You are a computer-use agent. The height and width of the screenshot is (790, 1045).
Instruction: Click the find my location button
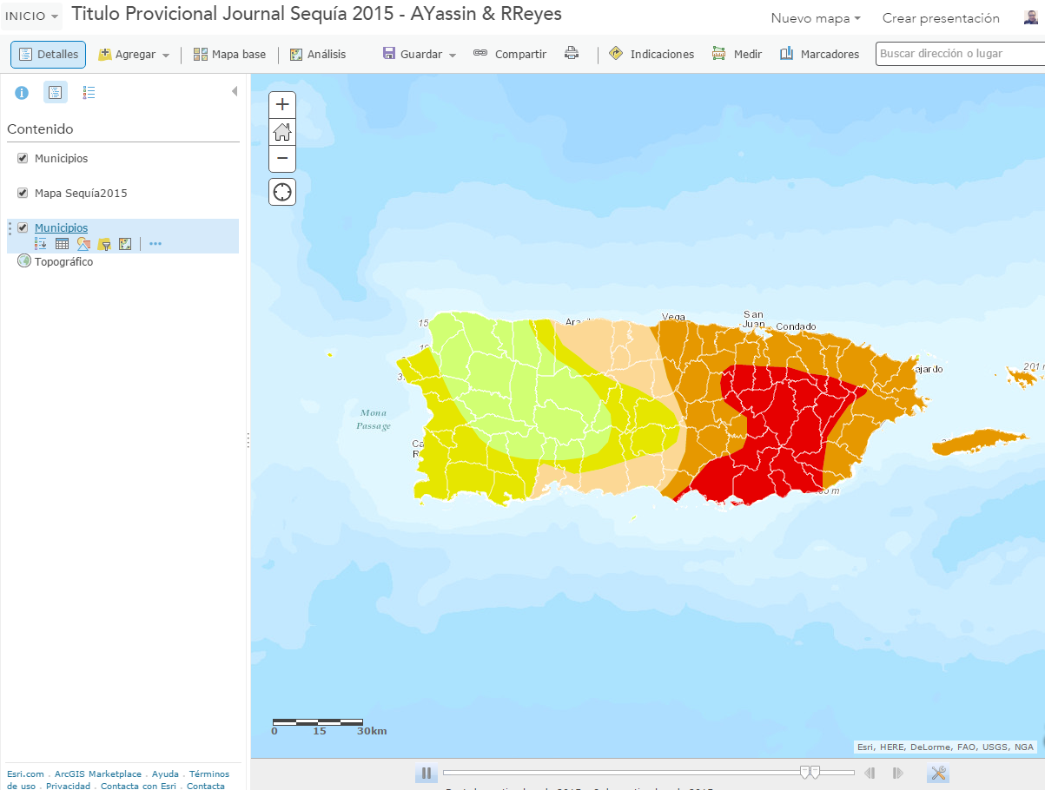(x=282, y=192)
